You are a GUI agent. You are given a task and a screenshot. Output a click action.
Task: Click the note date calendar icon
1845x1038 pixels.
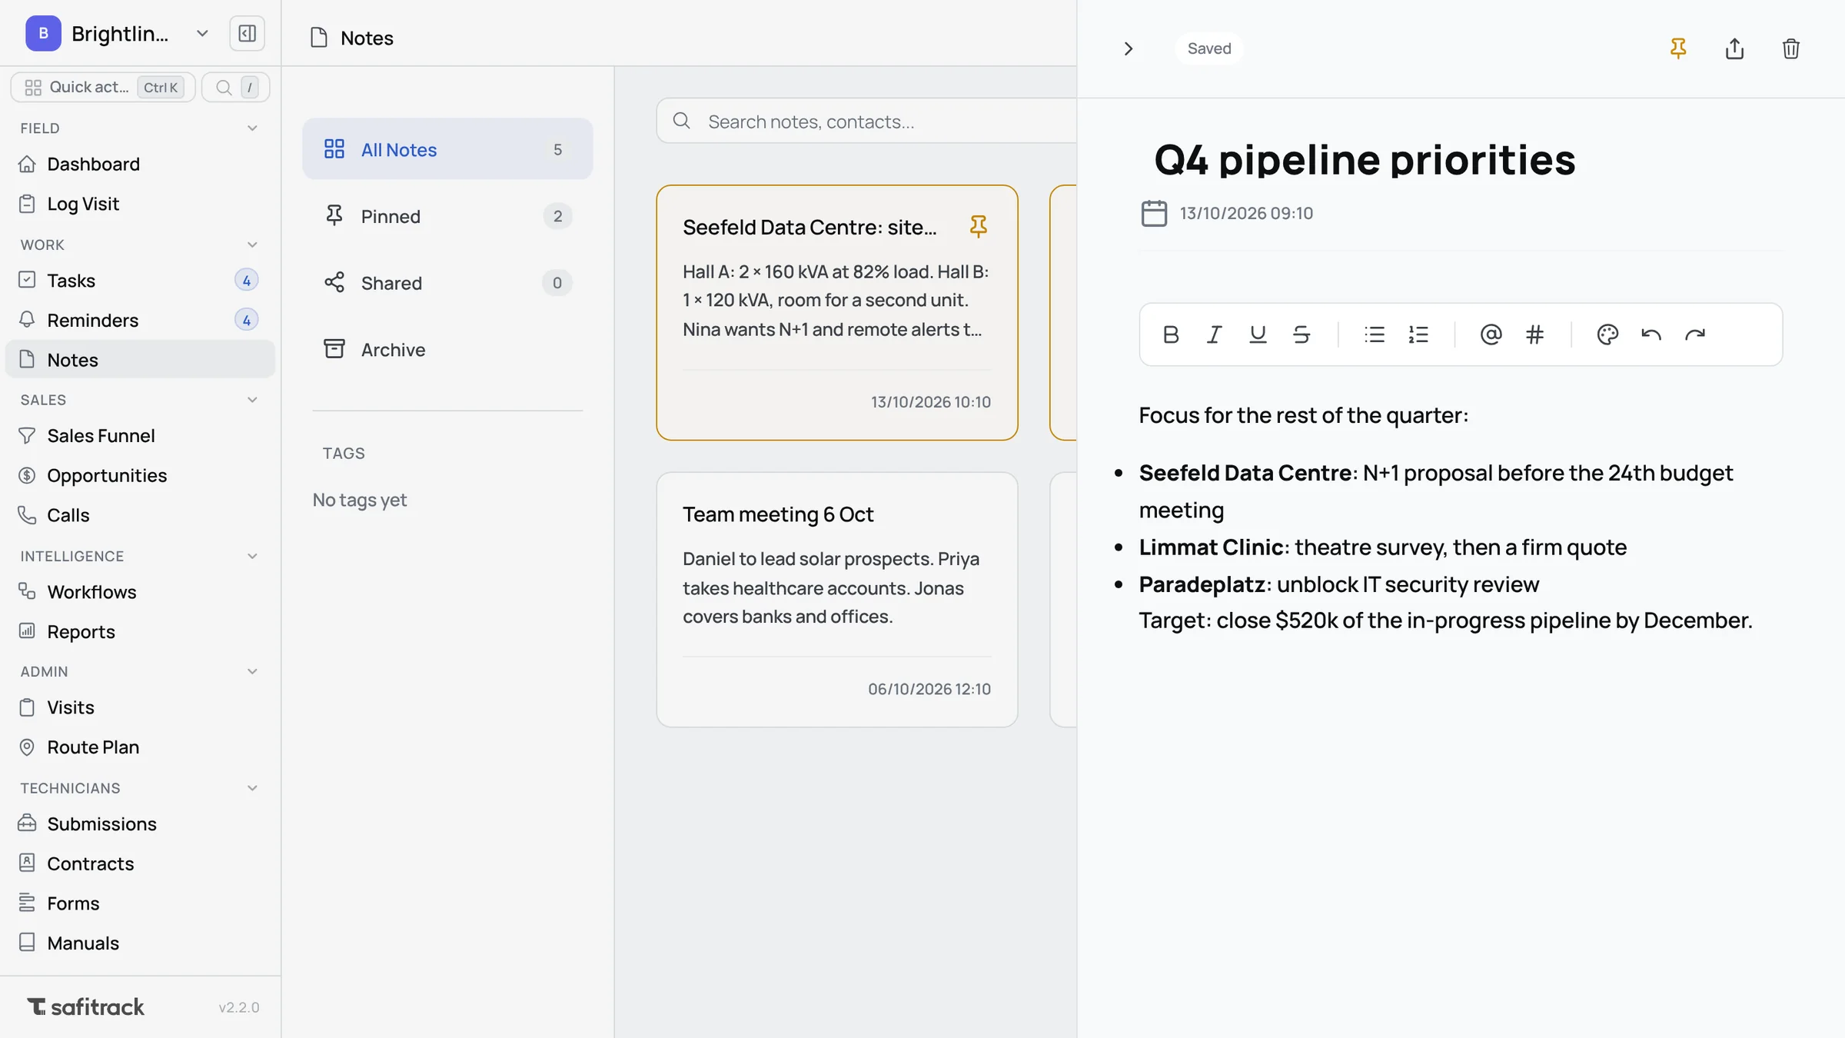pos(1154,213)
